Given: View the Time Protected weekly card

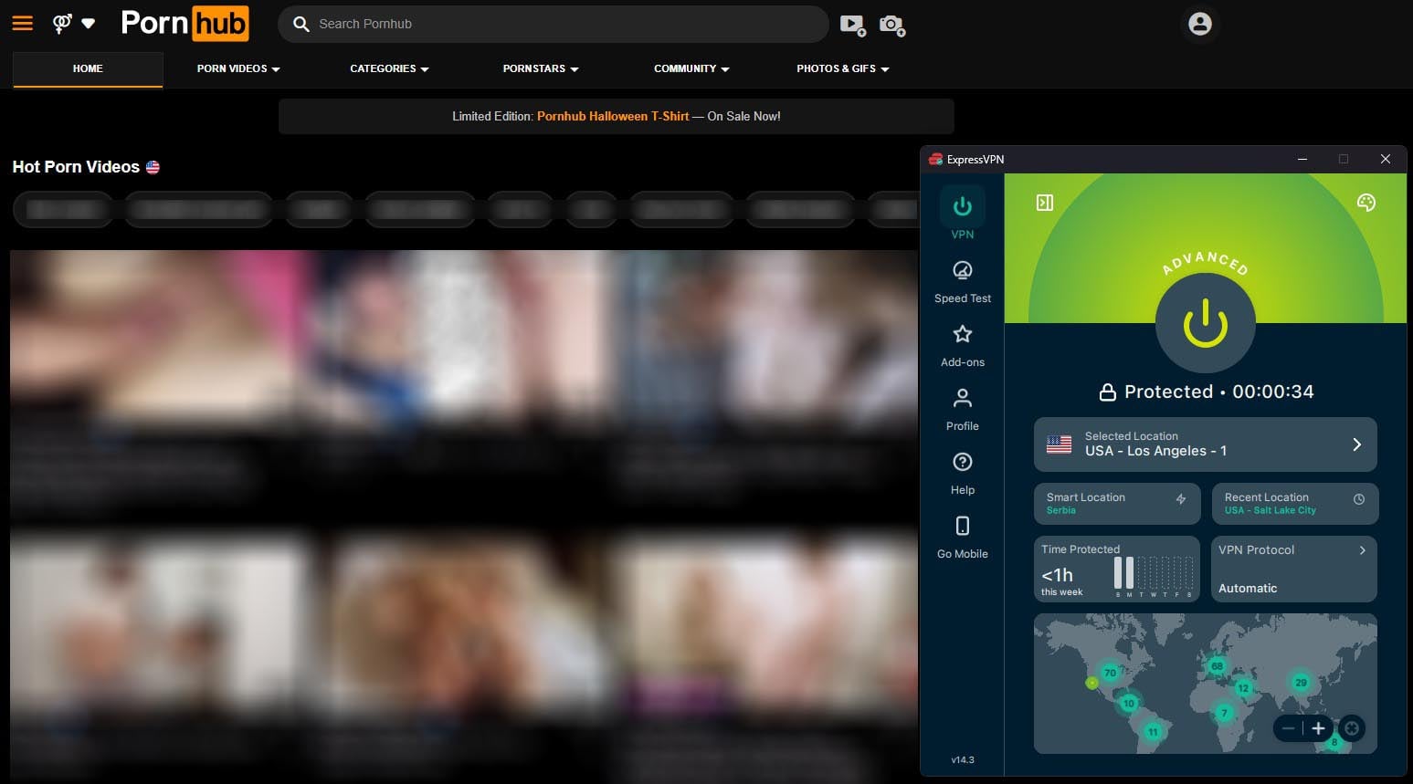Looking at the screenshot, I should pyautogui.click(x=1117, y=569).
